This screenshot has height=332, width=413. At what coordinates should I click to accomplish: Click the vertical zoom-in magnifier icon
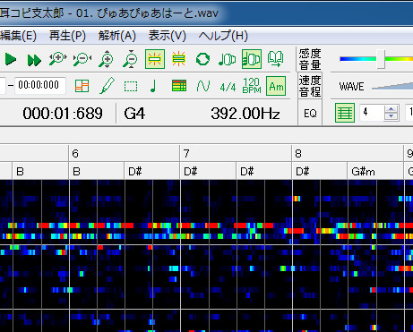pos(107,59)
